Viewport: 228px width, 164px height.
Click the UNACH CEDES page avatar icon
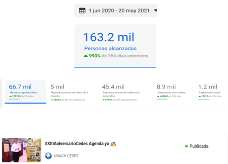pyautogui.click(x=48, y=156)
